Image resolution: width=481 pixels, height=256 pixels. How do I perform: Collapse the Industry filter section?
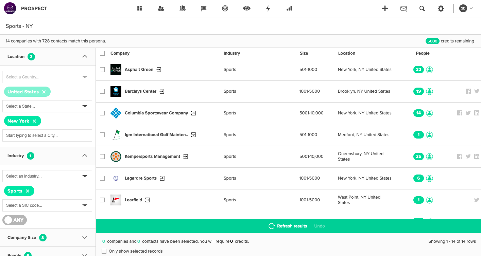[85, 156]
